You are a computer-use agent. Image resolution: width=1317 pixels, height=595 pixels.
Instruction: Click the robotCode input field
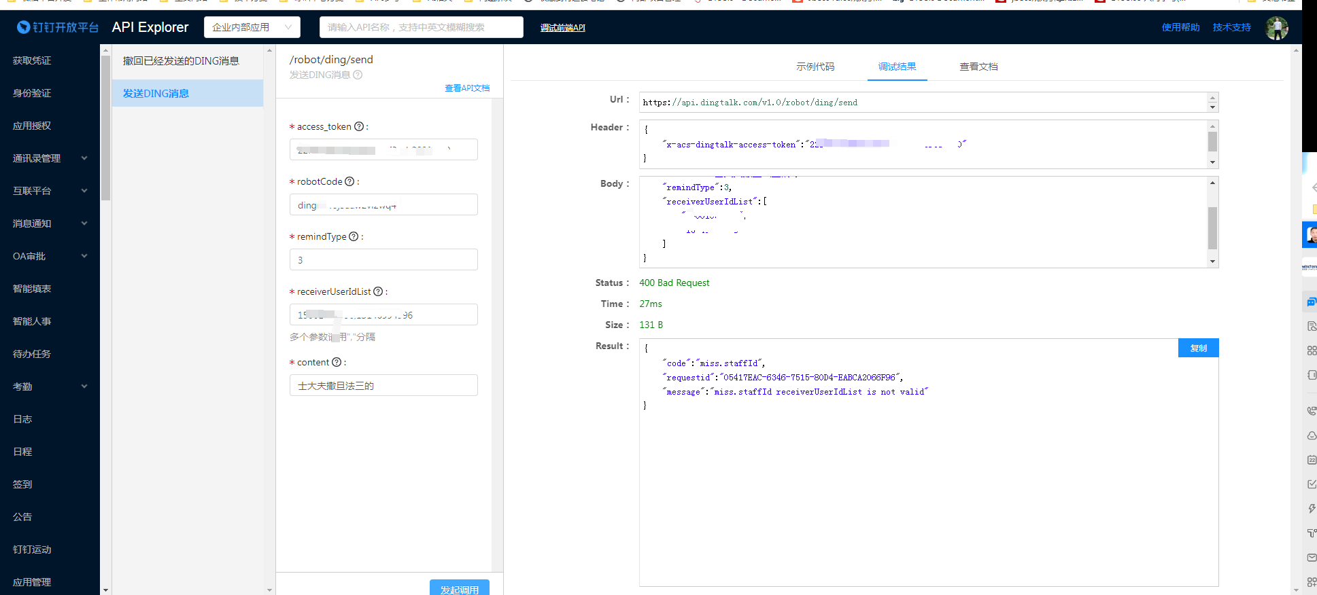coord(383,204)
